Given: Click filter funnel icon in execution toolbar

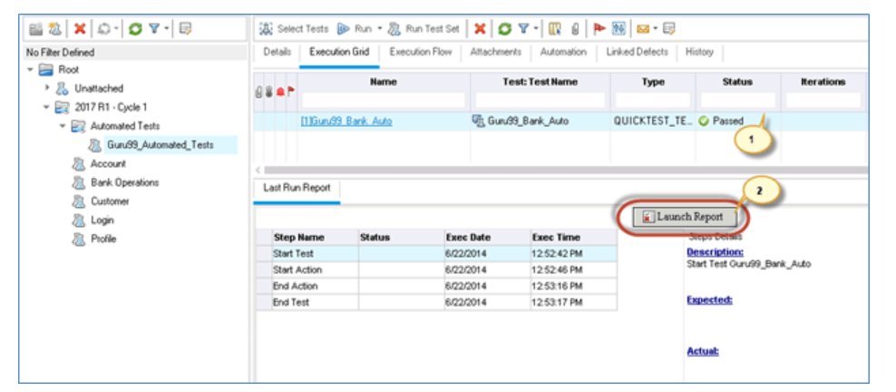Looking at the screenshot, I should pos(523,28).
